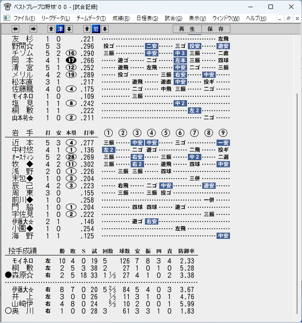Click batter name メリル
The width and height of the screenshot is (302, 323).
click(23, 75)
